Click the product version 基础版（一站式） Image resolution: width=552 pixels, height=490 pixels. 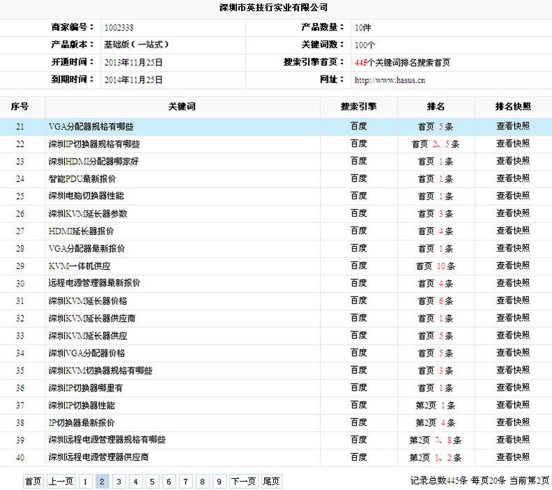(x=136, y=45)
